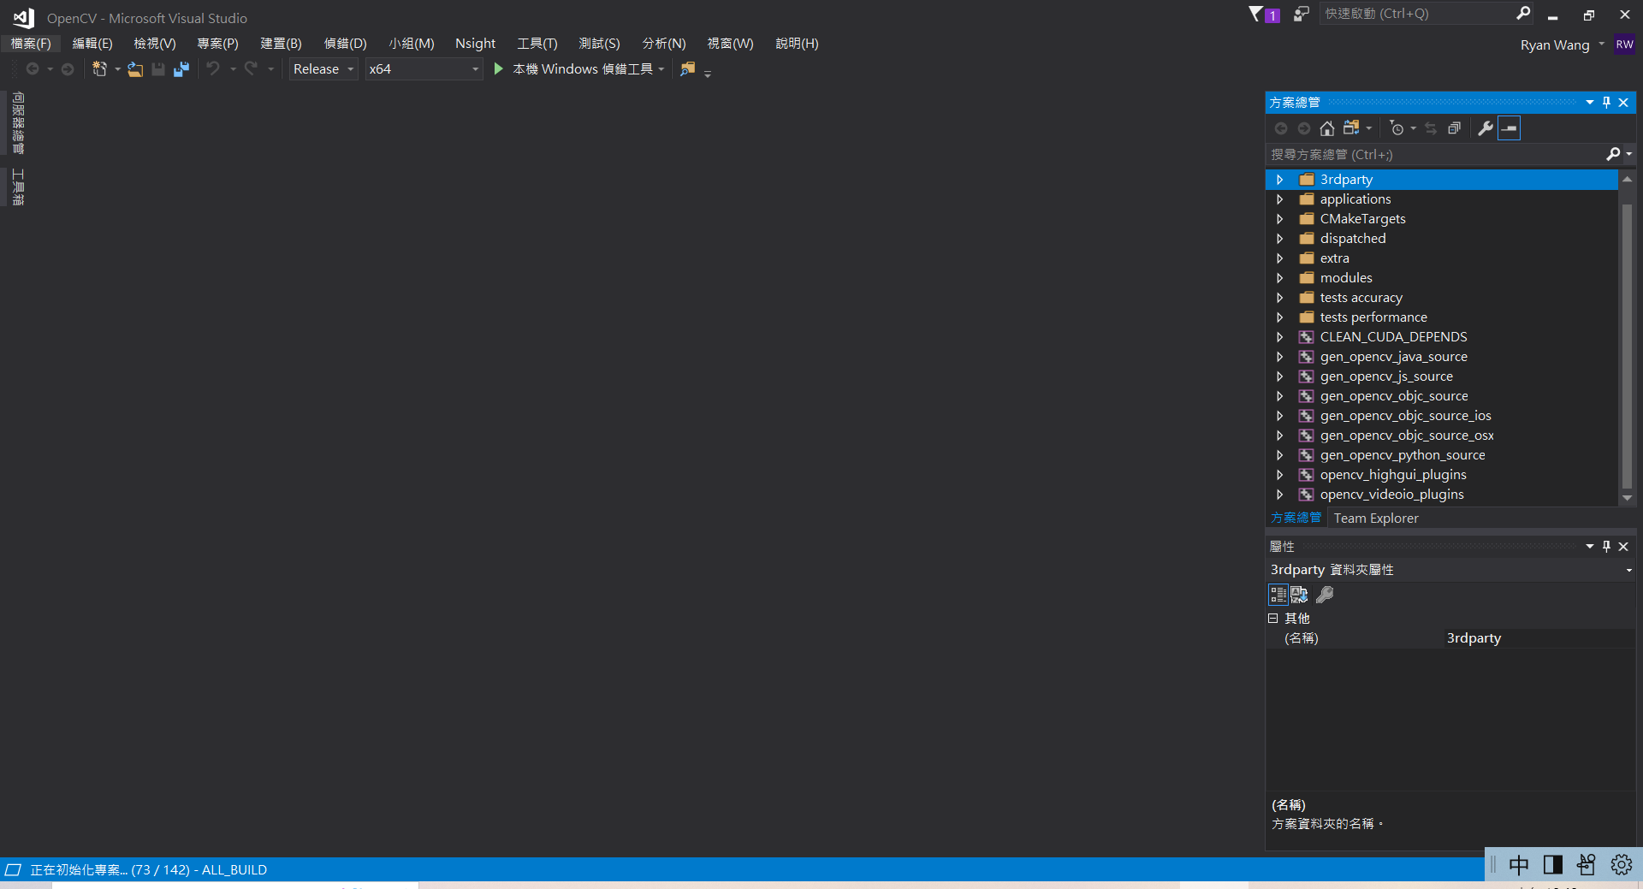The width and height of the screenshot is (1643, 889).
Task: Switch to the Team Explorer tab
Action: [1375, 519]
